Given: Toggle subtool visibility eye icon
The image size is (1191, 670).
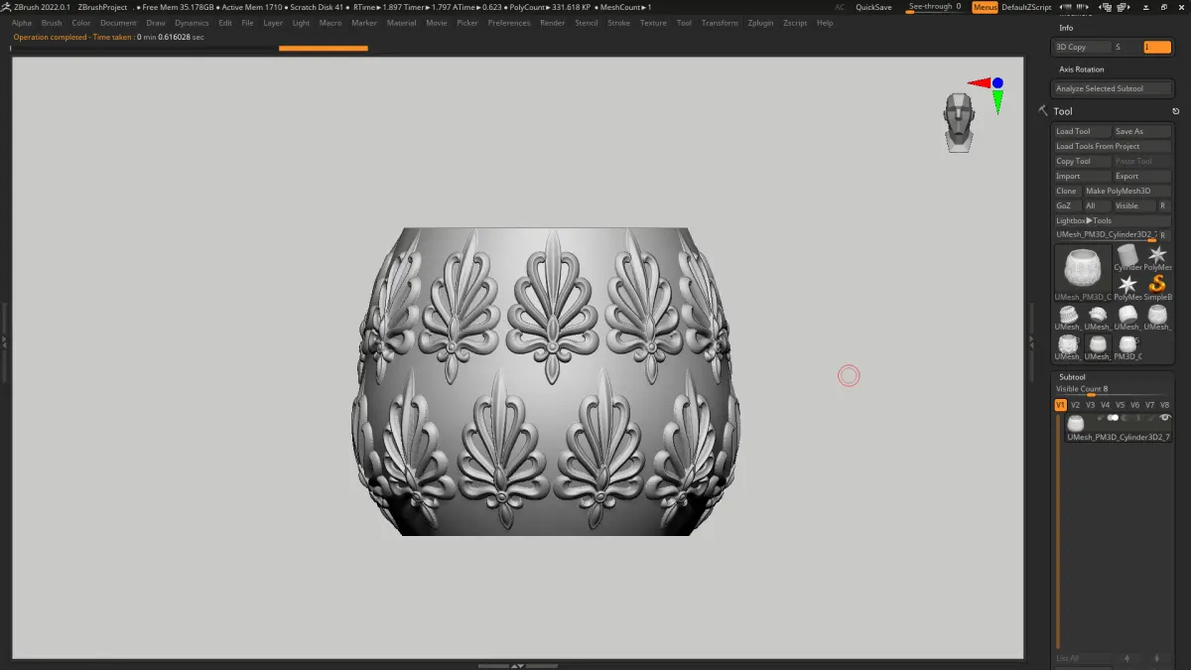Looking at the screenshot, I should [x=1165, y=418].
